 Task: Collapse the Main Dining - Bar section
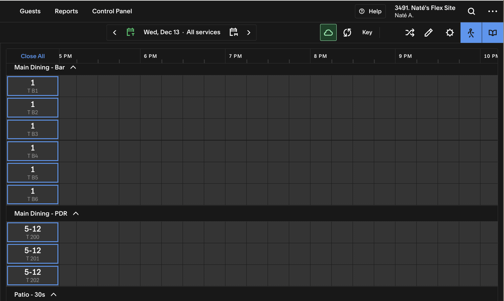(73, 67)
